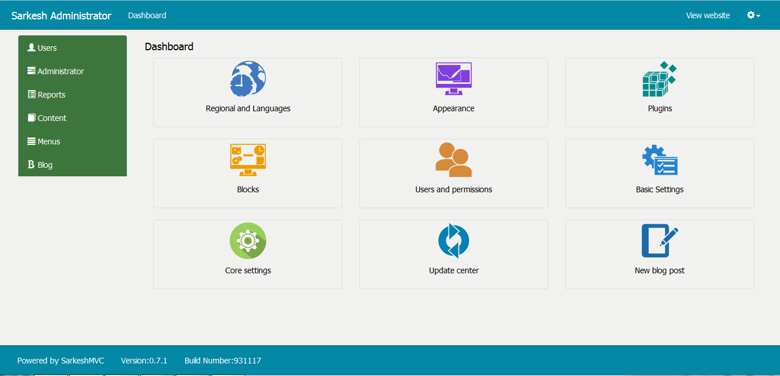Click the Build Number:931117 footer text
780x376 pixels.
click(x=223, y=361)
